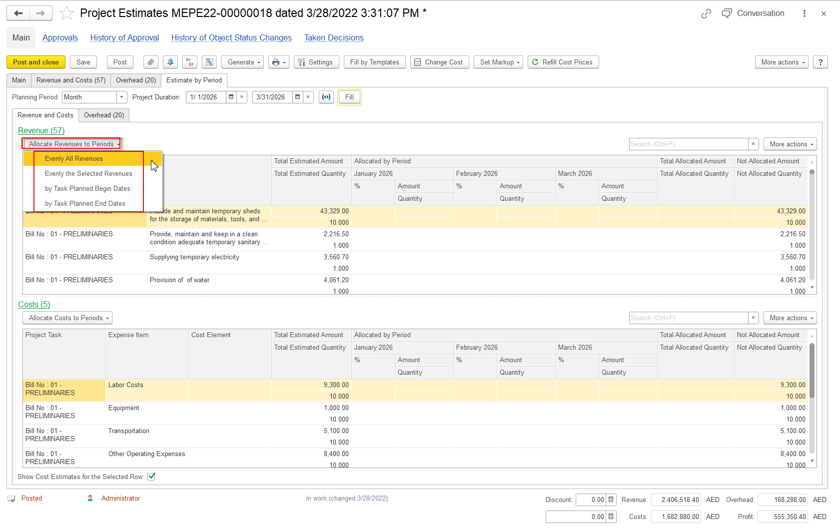Attach files using the paperclip icon
The image size is (840, 530).
click(x=151, y=62)
